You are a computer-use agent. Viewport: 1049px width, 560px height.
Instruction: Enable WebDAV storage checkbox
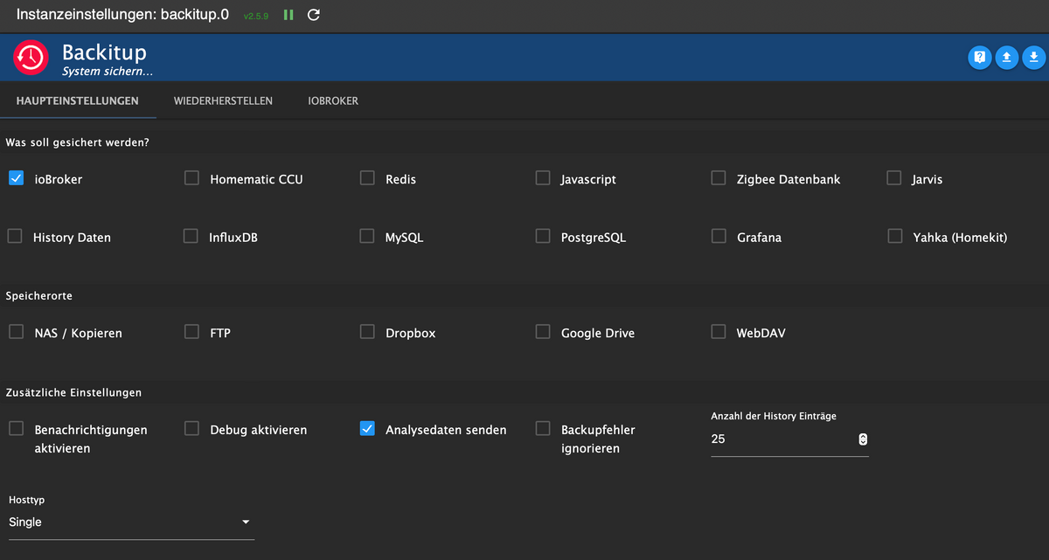tap(719, 332)
